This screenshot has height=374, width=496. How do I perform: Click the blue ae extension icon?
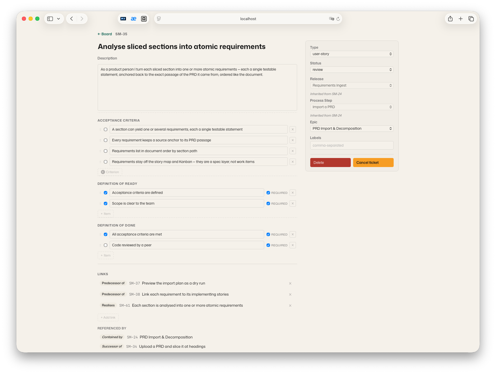[x=134, y=19]
